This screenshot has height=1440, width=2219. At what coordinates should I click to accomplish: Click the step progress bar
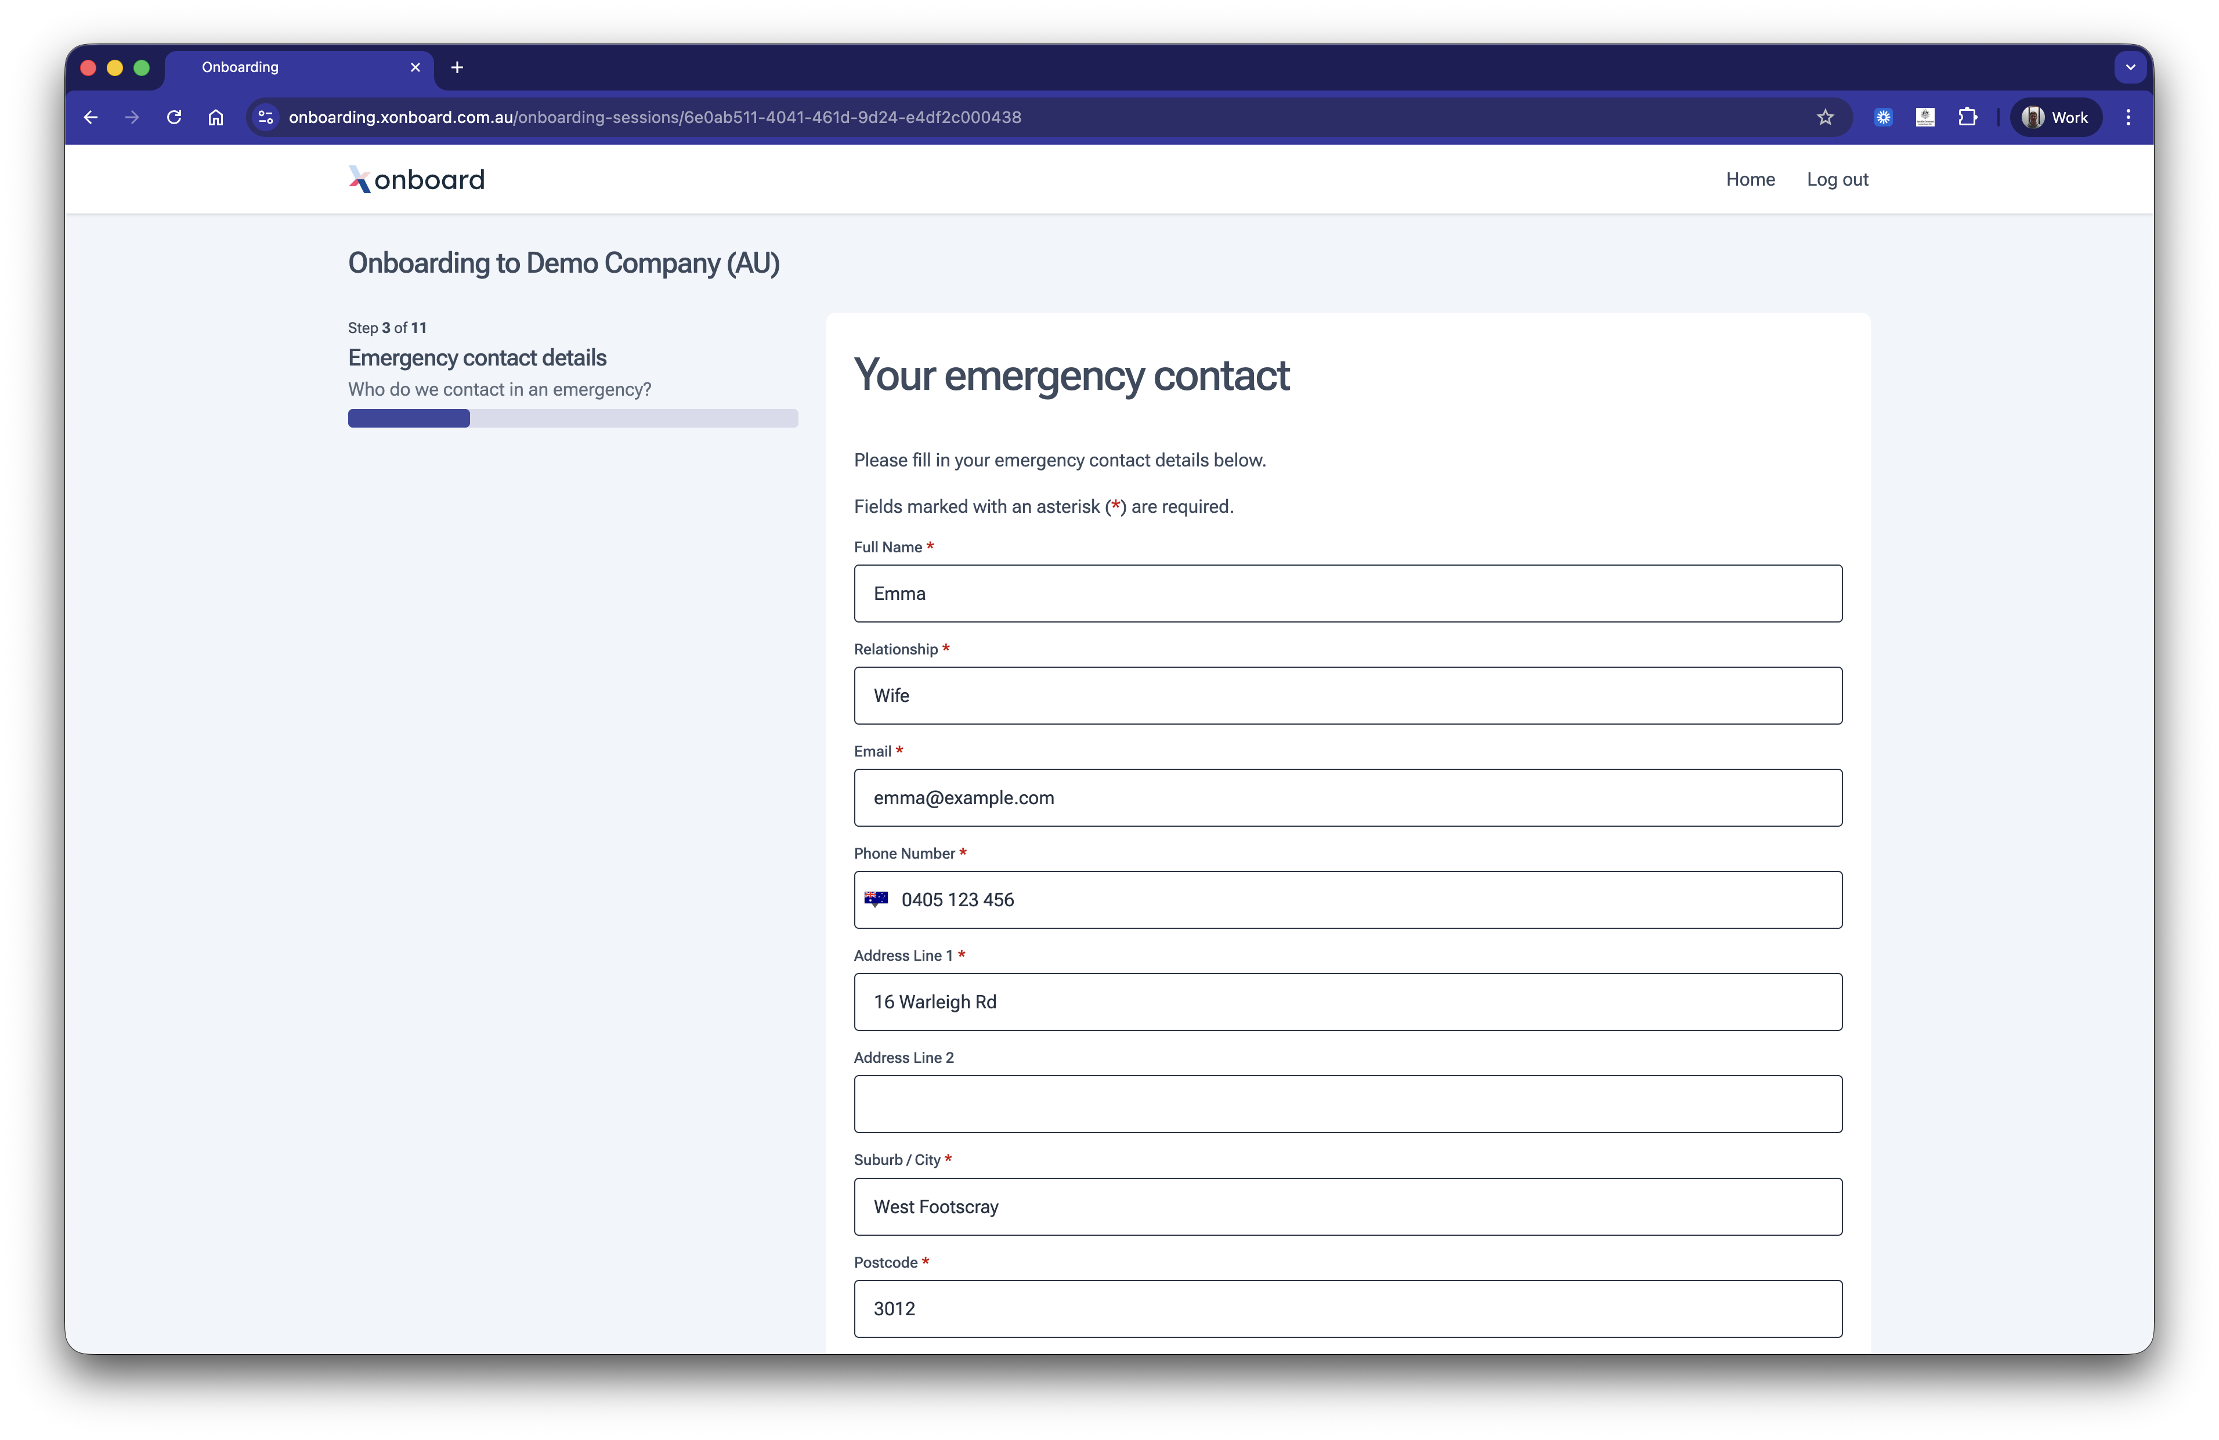point(573,418)
